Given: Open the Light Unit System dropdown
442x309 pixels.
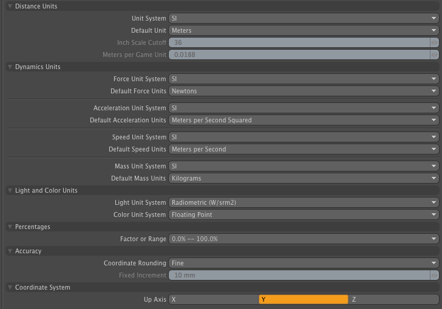Looking at the screenshot, I should pyautogui.click(x=304, y=202).
